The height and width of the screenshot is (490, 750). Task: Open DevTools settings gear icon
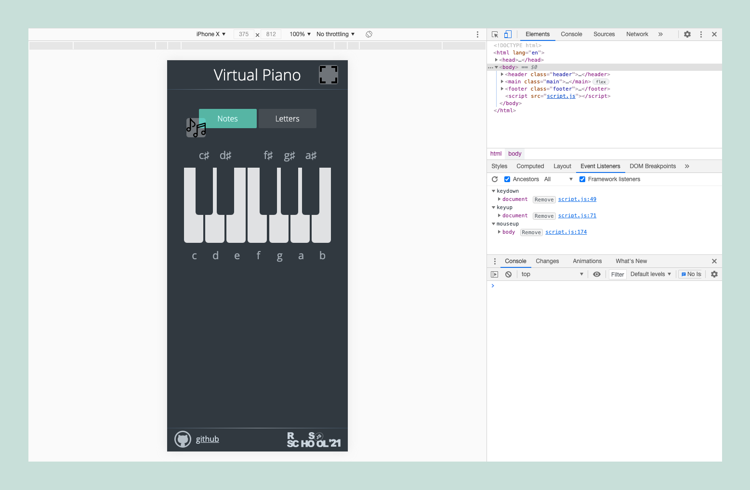coord(687,34)
